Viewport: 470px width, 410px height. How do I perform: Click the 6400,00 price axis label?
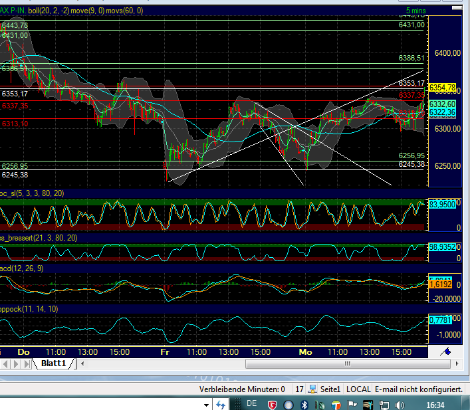tap(447, 53)
